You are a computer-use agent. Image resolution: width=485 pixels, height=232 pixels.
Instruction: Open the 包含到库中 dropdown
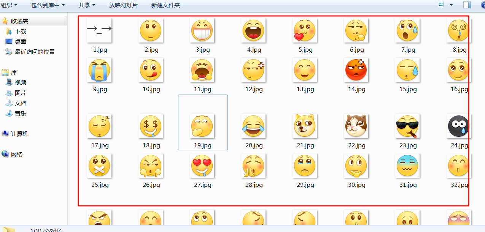coord(48,5)
